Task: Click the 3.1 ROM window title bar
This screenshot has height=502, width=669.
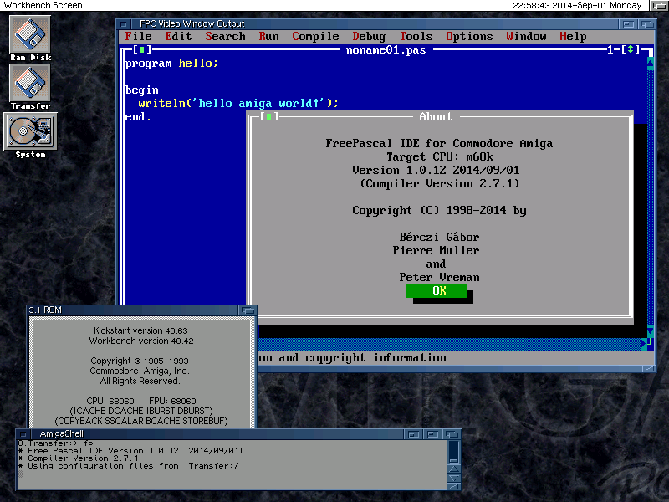Action: tap(132, 310)
